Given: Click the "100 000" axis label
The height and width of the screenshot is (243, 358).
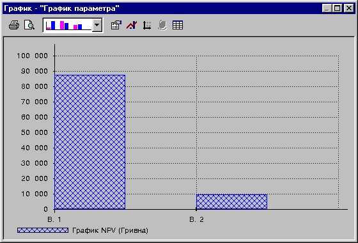Looking at the screenshot, I should [x=32, y=56].
